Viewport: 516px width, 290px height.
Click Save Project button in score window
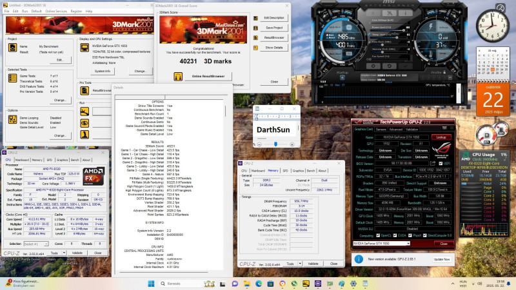274,28
